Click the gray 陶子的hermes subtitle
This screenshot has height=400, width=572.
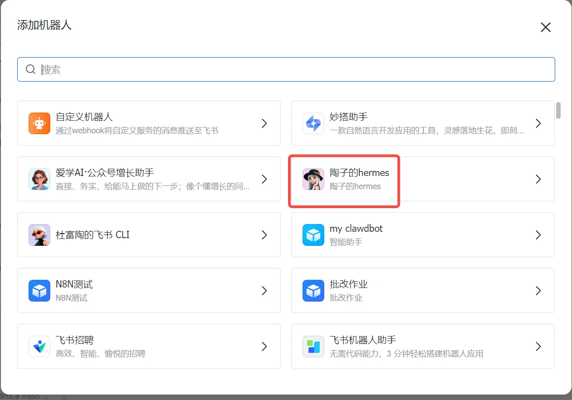coord(355,186)
